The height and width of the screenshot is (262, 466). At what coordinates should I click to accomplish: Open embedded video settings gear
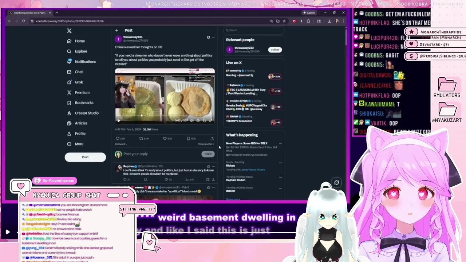(198, 120)
